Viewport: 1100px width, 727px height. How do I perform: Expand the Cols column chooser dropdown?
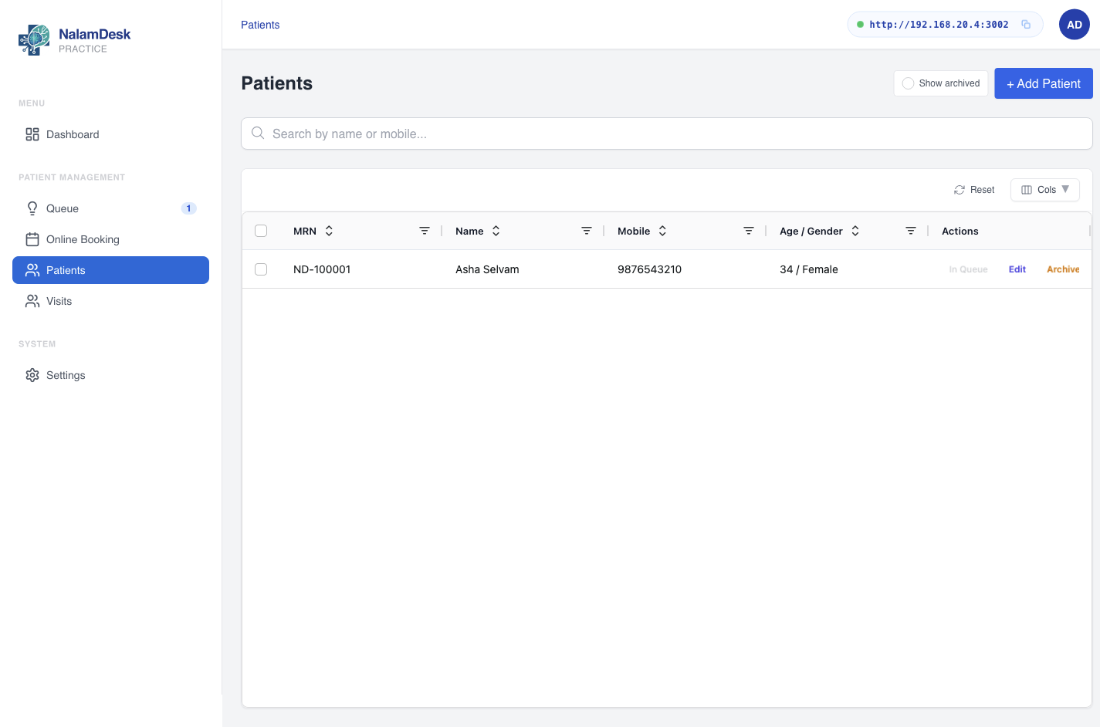pyautogui.click(x=1045, y=190)
